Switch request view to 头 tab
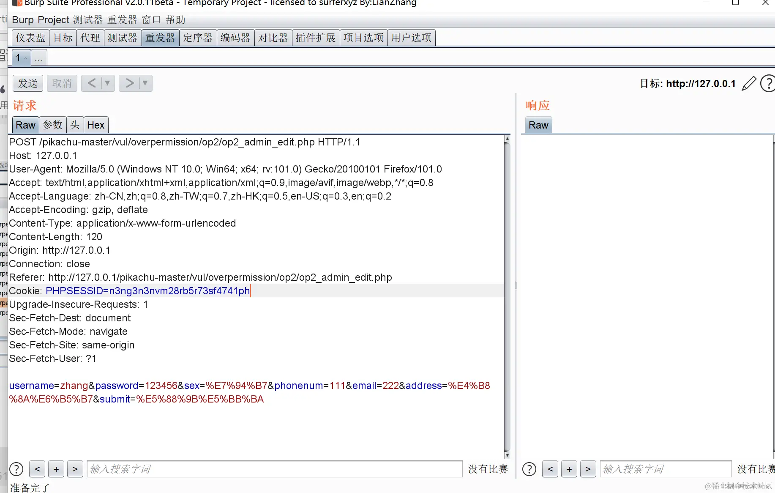The image size is (775, 493). (x=75, y=125)
